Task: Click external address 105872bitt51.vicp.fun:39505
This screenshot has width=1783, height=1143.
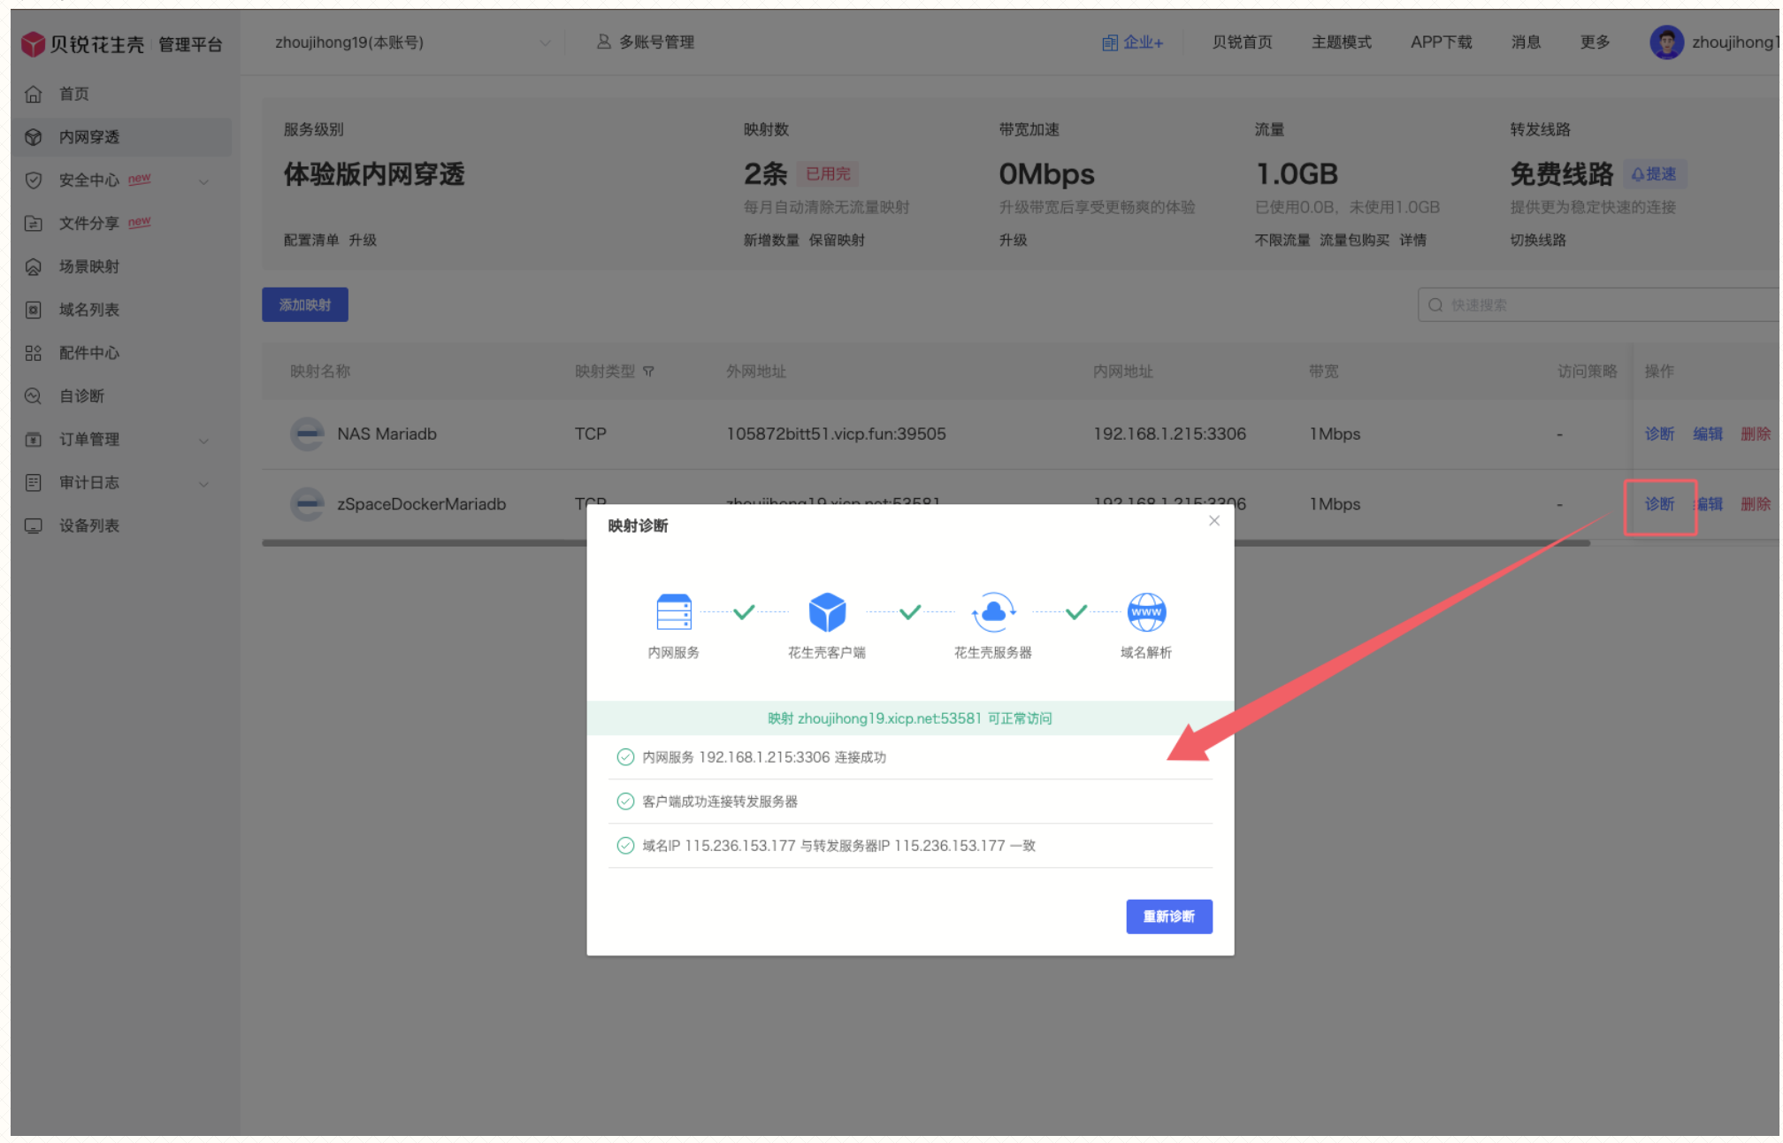Action: [836, 434]
